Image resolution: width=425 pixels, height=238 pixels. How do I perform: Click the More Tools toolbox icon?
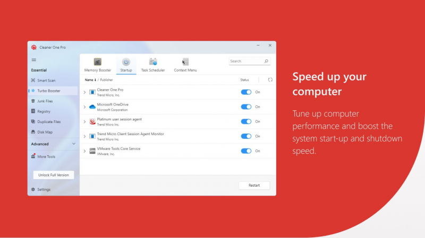click(x=33, y=156)
